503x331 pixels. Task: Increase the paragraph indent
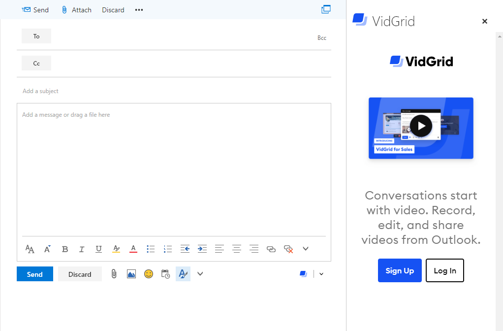(202, 249)
